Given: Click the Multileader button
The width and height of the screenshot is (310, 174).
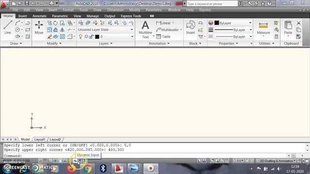Looking at the screenshot, I should pyautogui.click(x=168, y=30).
